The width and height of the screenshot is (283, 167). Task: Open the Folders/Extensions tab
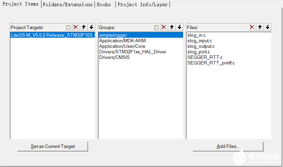(x=68, y=5)
